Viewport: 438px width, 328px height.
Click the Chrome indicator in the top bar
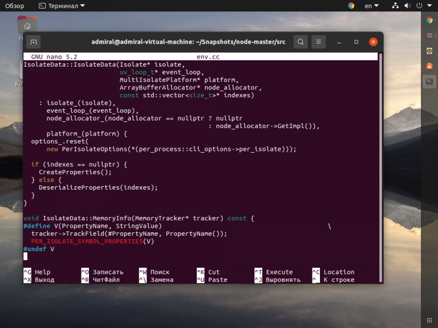(x=351, y=6)
